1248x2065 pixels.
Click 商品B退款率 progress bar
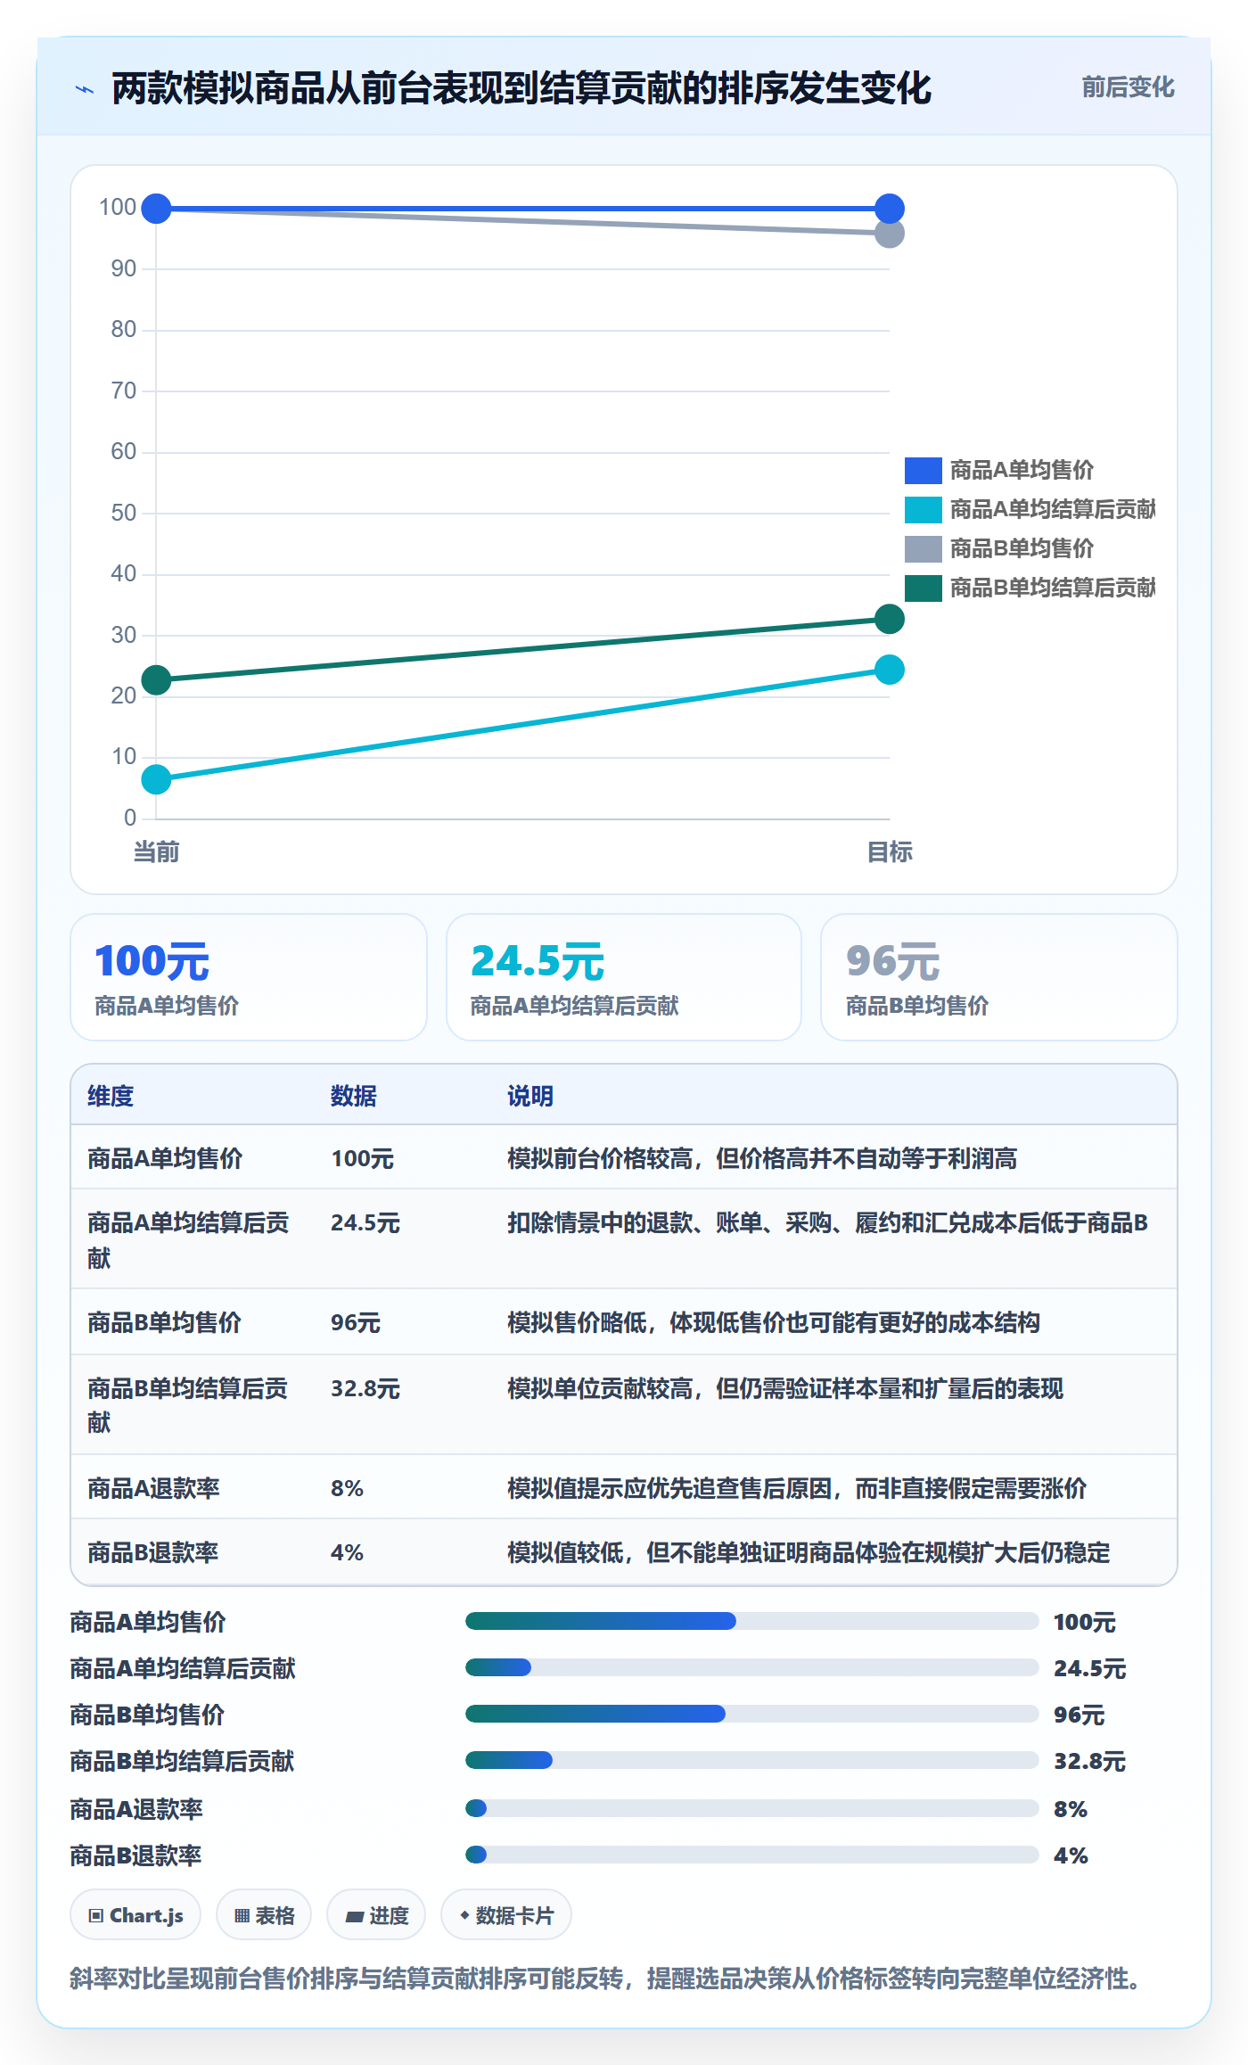pyautogui.click(x=751, y=1855)
